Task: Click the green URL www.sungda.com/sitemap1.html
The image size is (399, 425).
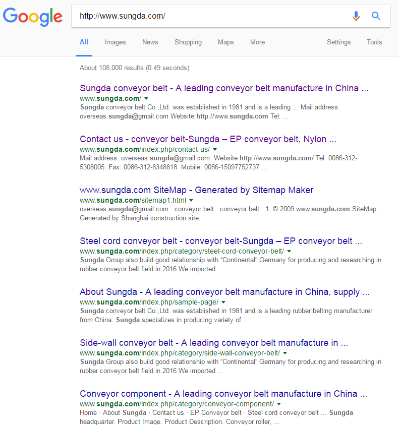Action: (x=133, y=200)
